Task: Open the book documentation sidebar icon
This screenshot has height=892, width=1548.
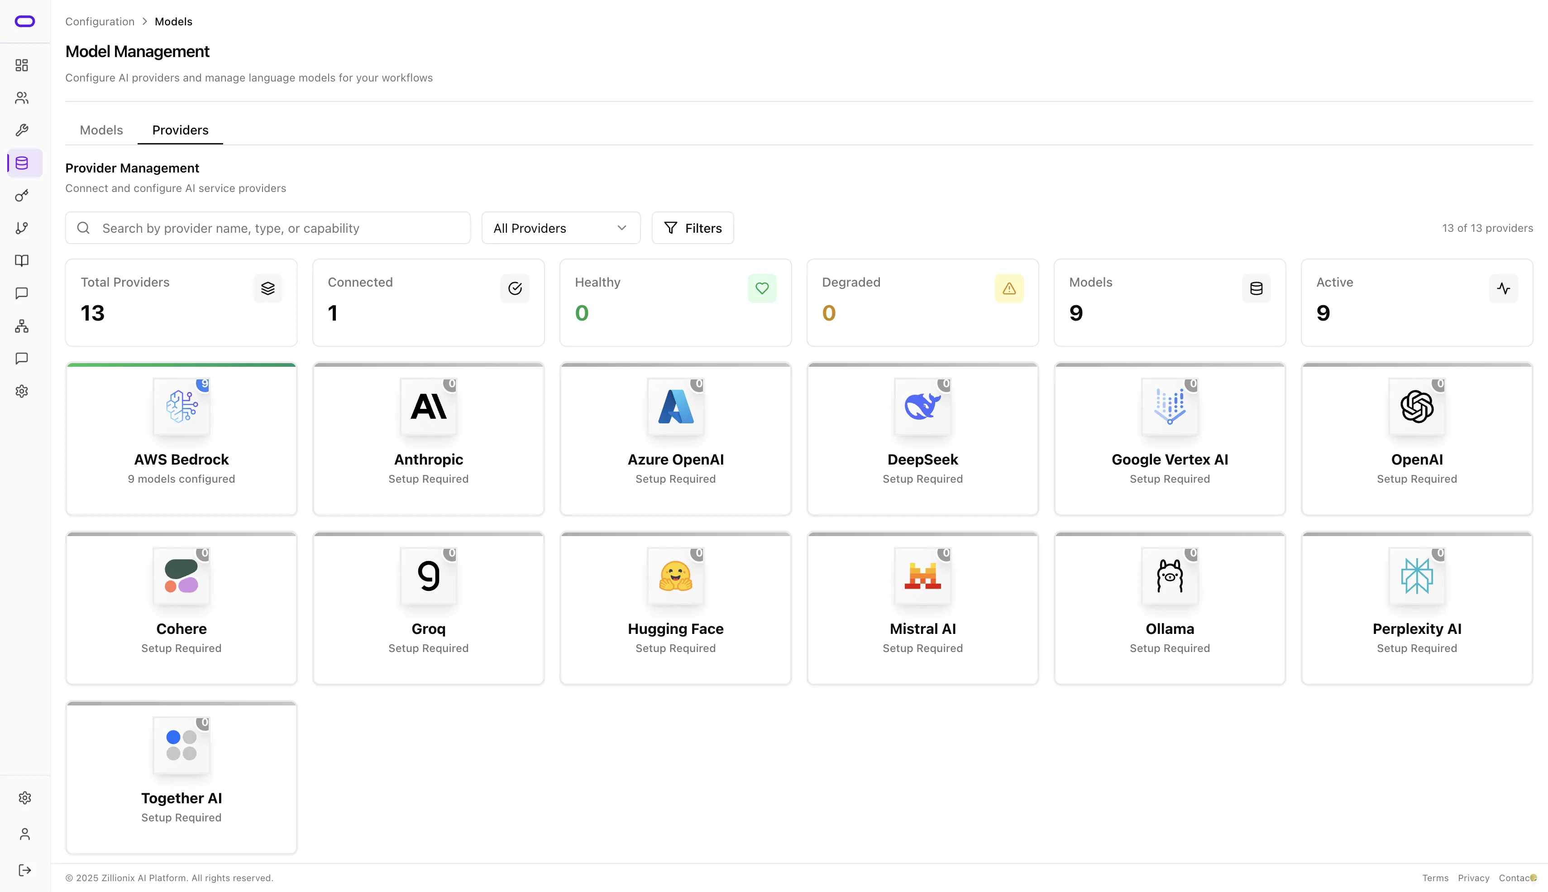Action: [22, 261]
